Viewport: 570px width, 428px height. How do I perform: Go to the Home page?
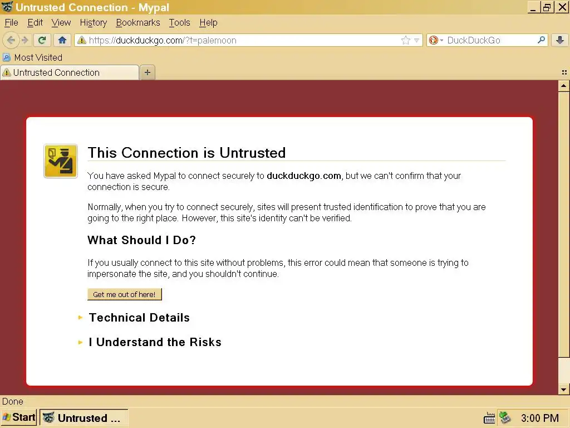point(62,40)
